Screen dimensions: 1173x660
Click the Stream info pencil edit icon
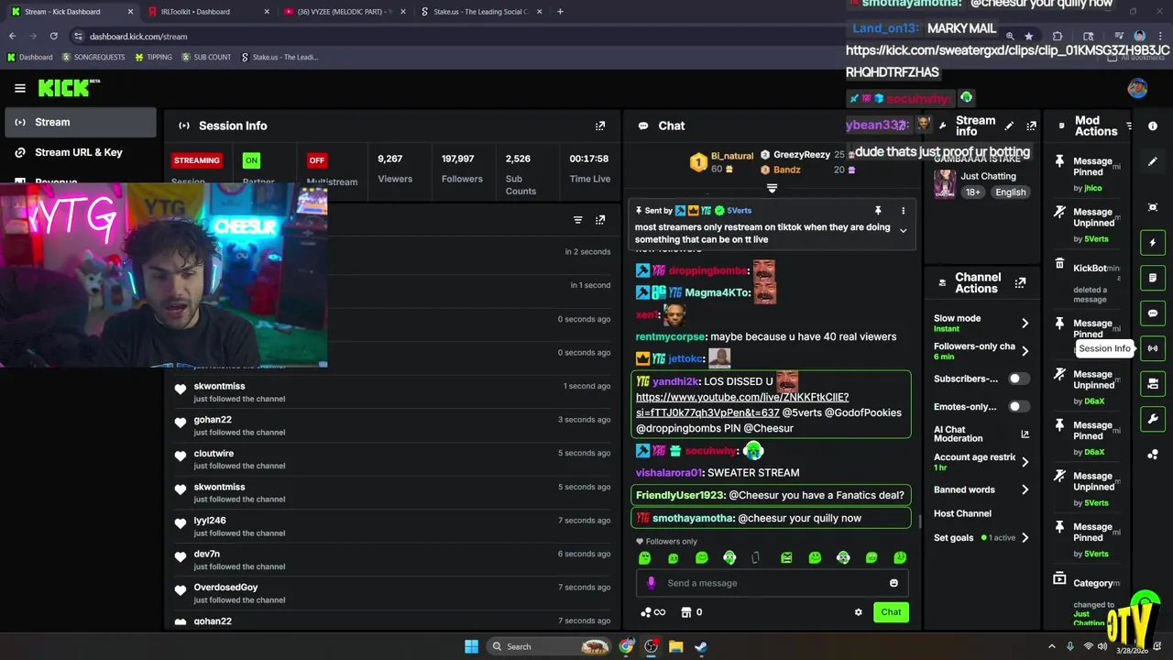point(1009,126)
